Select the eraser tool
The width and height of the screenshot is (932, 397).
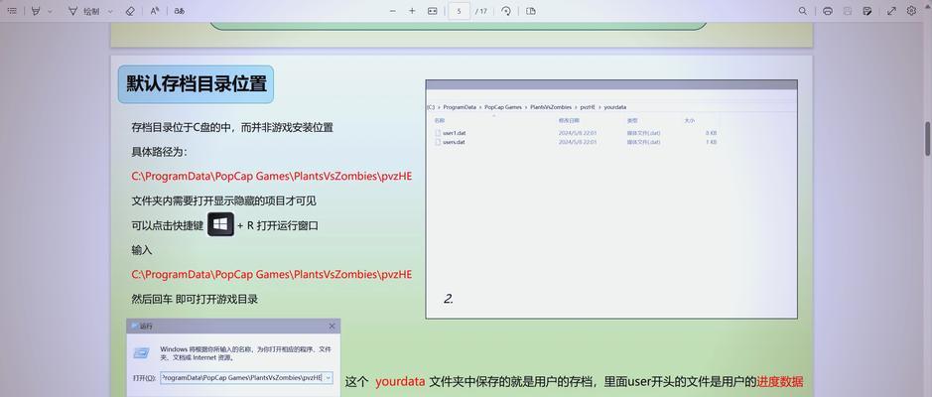pyautogui.click(x=130, y=11)
